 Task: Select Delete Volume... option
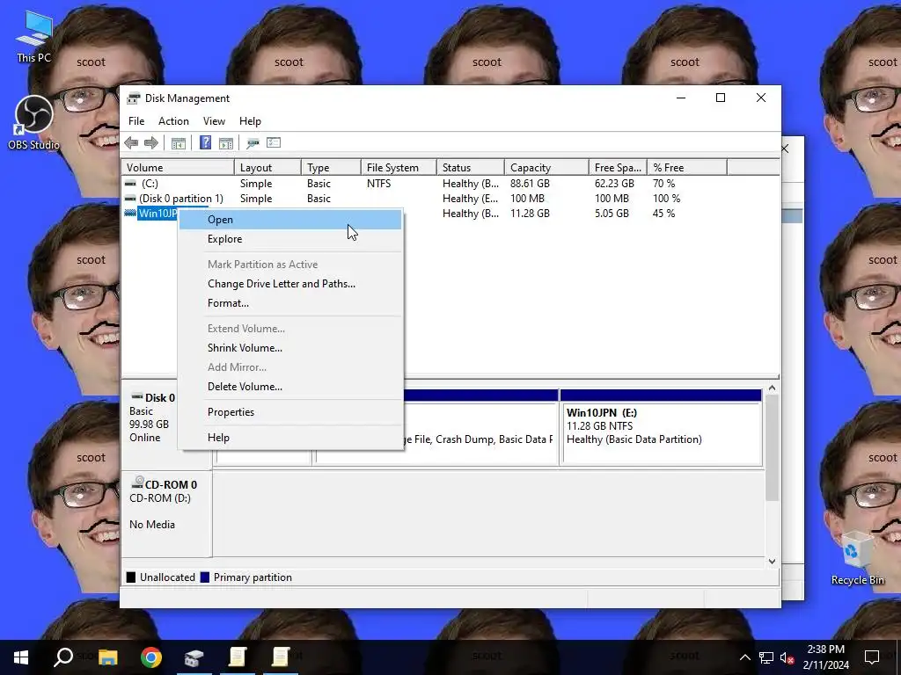pyautogui.click(x=290, y=387)
